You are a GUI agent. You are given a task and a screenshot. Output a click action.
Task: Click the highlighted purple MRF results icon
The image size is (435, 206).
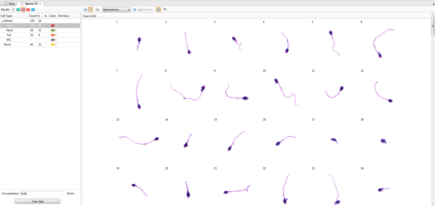click(23, 10)
